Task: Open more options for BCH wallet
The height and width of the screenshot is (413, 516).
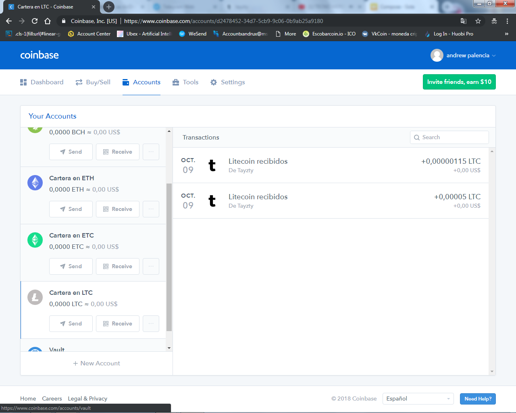Action: (x=151, y=152)
